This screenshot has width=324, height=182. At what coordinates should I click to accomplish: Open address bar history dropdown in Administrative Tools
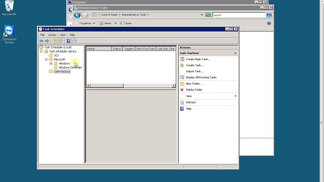(202, 15)
